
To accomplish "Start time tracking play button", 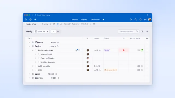I will pos(103,20).
